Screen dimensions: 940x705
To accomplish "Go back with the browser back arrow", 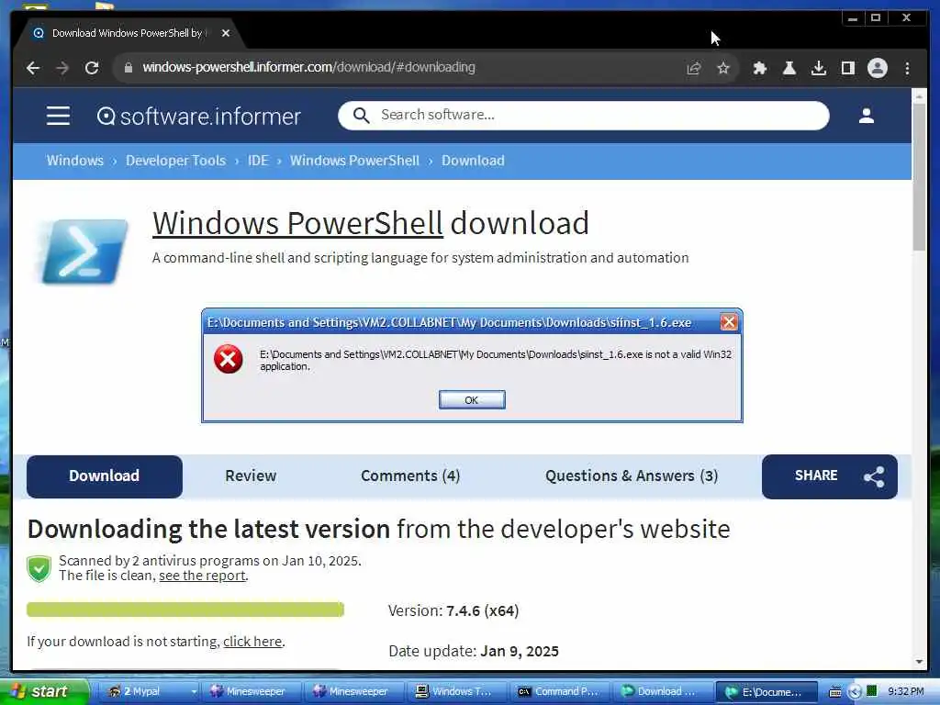I will click(x=33, y=68).
